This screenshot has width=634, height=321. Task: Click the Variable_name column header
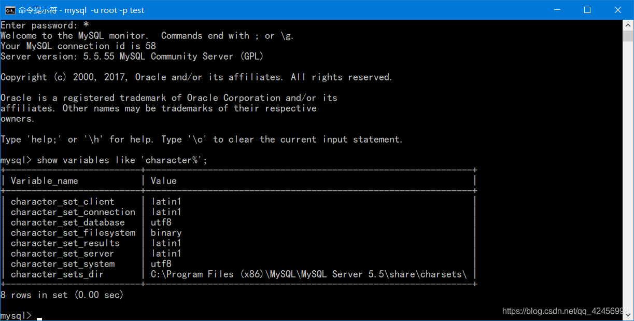[x=45, y=181]
